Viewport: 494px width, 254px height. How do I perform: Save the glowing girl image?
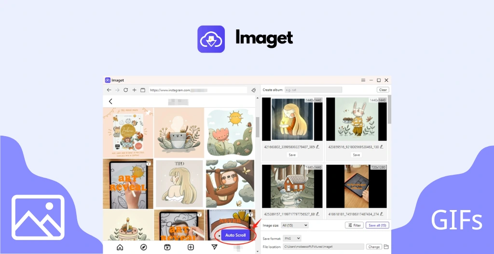(292, 155)
